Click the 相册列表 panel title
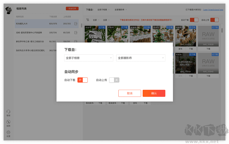 [21, 9]
